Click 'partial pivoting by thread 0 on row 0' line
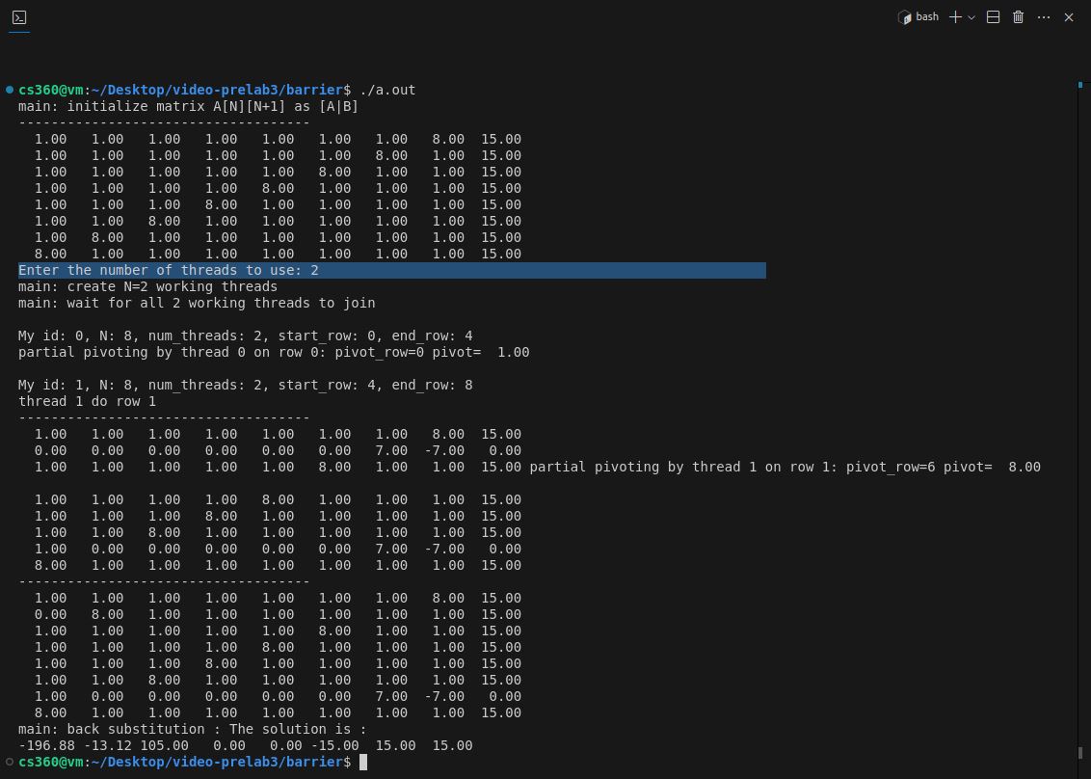 (274, 352)
